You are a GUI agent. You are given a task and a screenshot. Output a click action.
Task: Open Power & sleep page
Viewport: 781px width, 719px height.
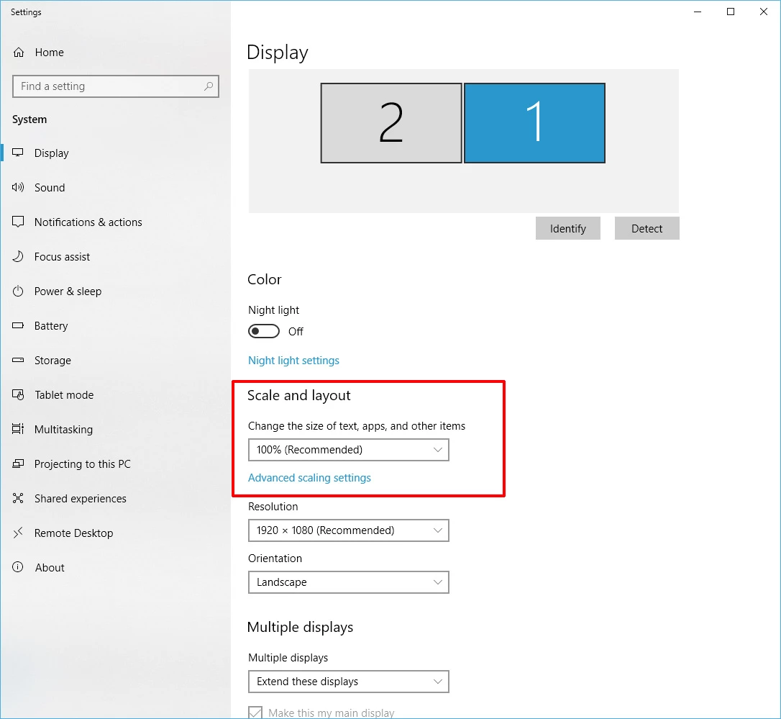coord(68,291)
